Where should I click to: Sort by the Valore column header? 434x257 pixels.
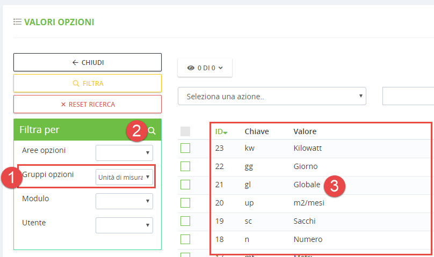(x=305, y=131)
